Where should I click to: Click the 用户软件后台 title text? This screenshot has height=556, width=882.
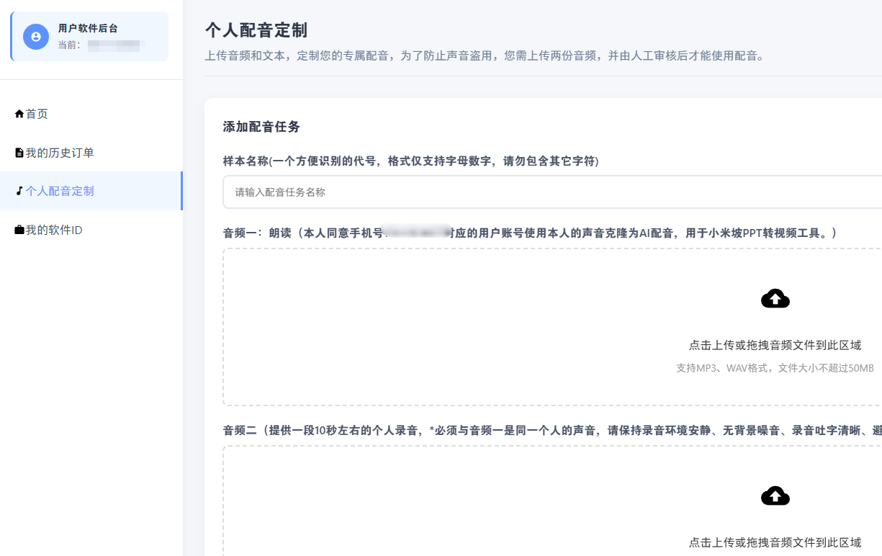88,28
